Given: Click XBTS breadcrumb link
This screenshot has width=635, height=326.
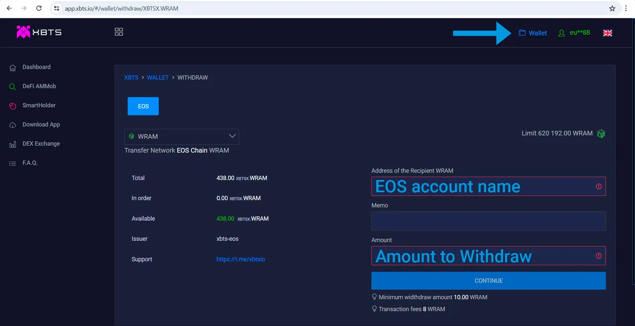Looking at the screenshot, I should tap(131, 78).
